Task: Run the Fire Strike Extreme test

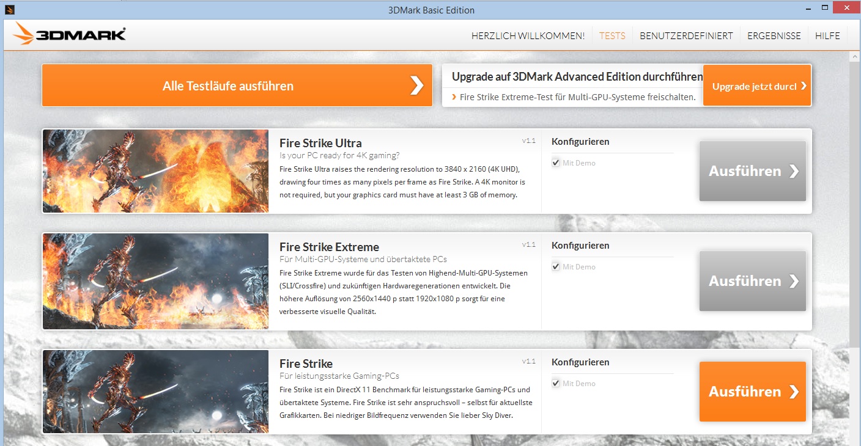Action: click(753, 281)
